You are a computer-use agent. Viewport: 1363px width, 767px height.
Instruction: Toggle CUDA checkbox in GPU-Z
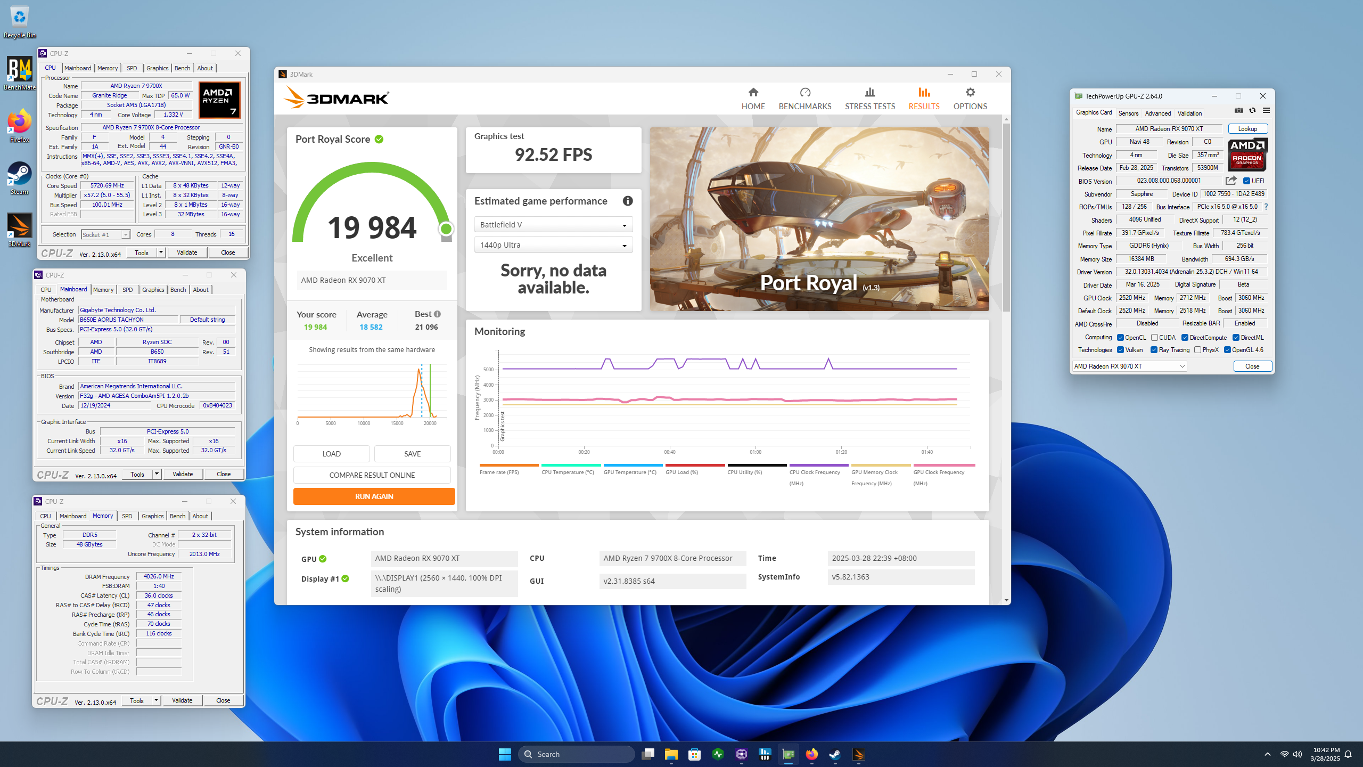pyautogui.click(x=1154, y=338)
